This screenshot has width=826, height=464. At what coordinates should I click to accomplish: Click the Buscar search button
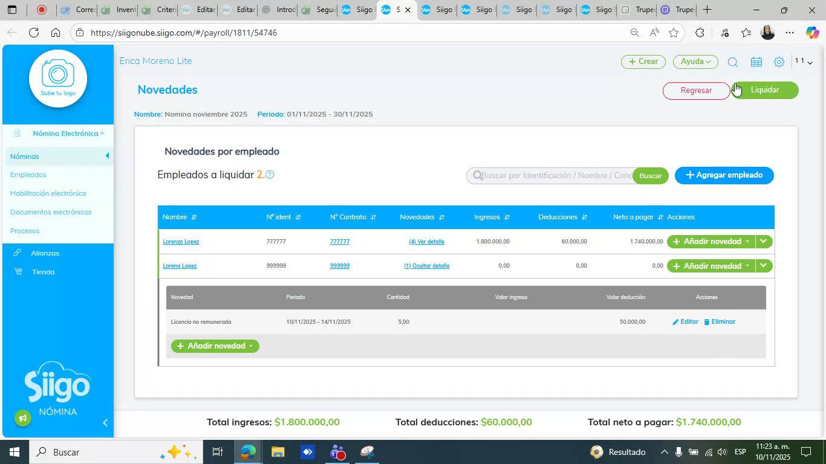651,176
